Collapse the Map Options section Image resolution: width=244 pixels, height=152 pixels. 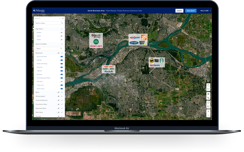[x=62, y=29]
